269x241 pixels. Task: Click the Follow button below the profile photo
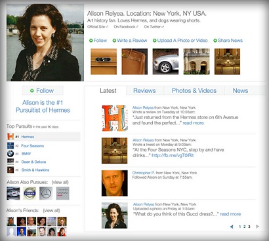pyautogui.click(x=43, y=90)
